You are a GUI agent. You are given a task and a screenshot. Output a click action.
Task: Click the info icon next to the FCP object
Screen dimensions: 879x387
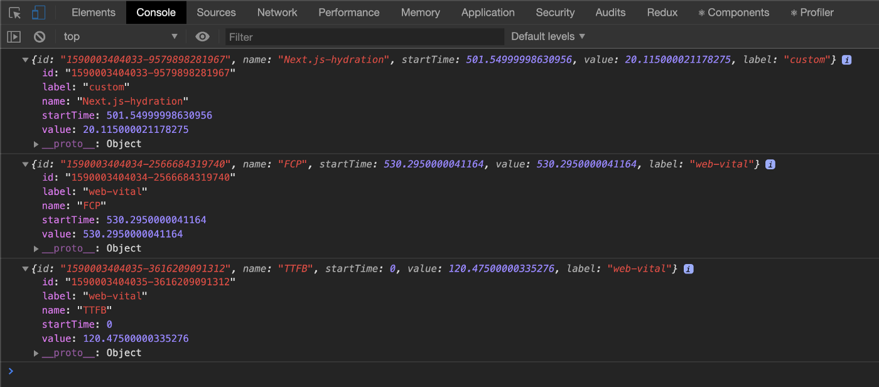[770, 164]
